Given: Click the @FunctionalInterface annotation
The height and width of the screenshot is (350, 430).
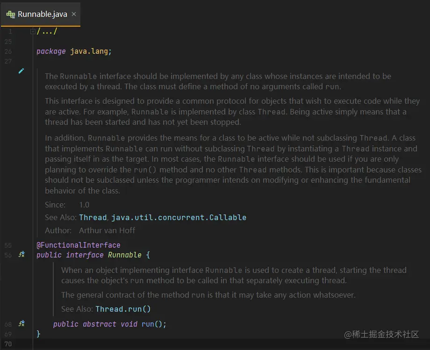Looking at the screenshot, I should [x=79, y=245].
